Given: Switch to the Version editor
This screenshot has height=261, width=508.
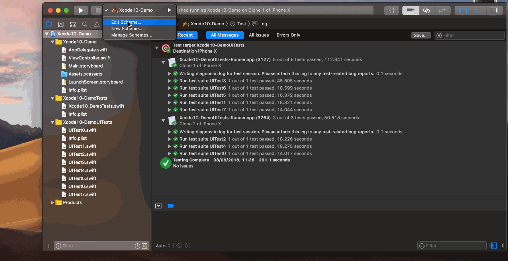Looking at the screenshot, I should click(x=442, y=10).
